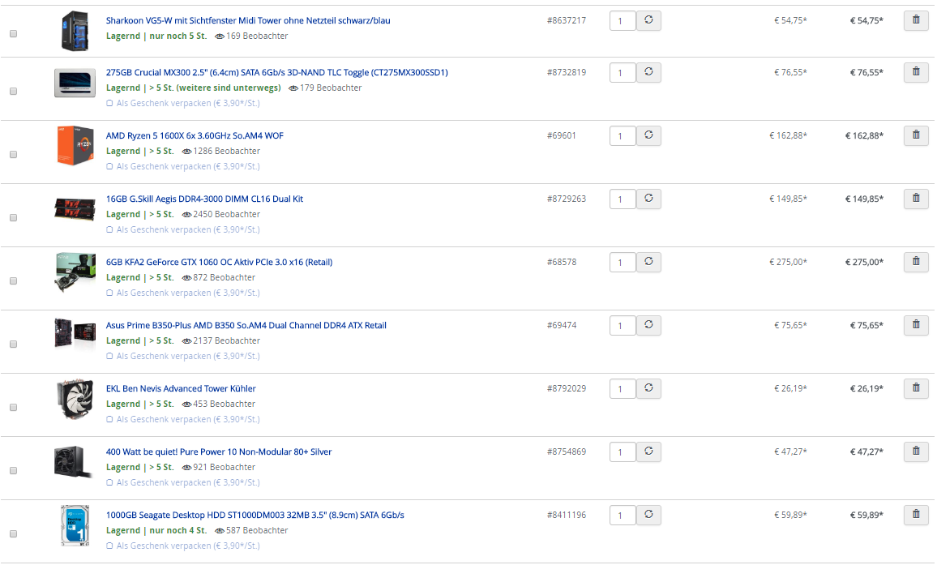
Task: Open Seagate hard drive thumbnail image
Action: pyautogui.click(x=75, y=526)
